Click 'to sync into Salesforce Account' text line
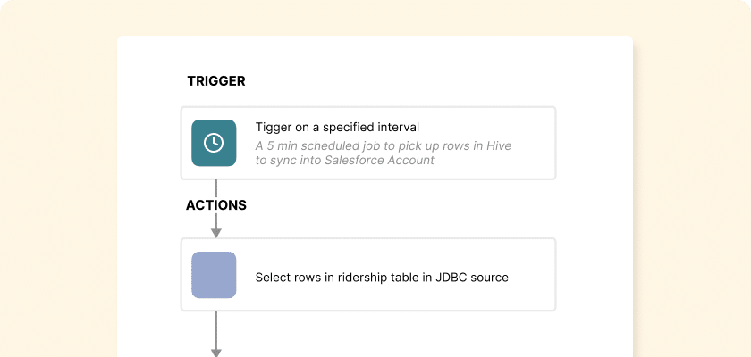 point(345,160)
